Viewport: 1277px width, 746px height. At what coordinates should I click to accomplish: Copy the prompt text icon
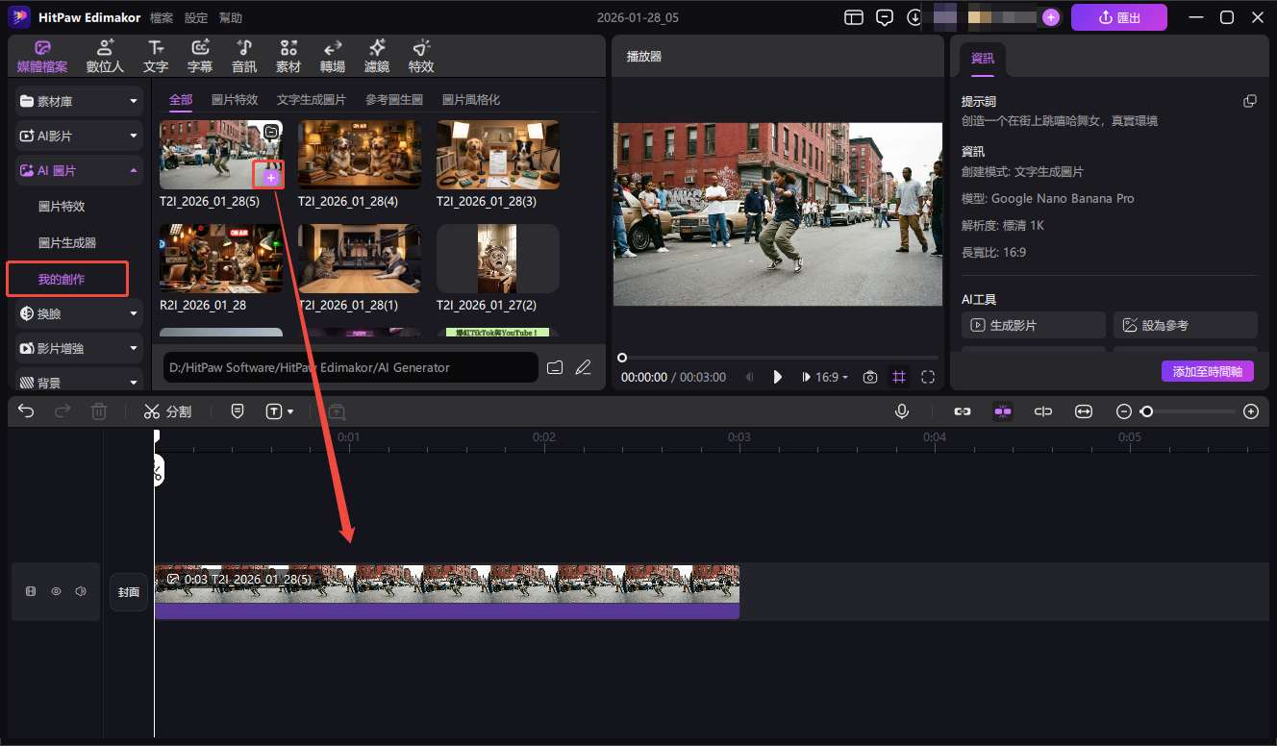[1249, 101]
